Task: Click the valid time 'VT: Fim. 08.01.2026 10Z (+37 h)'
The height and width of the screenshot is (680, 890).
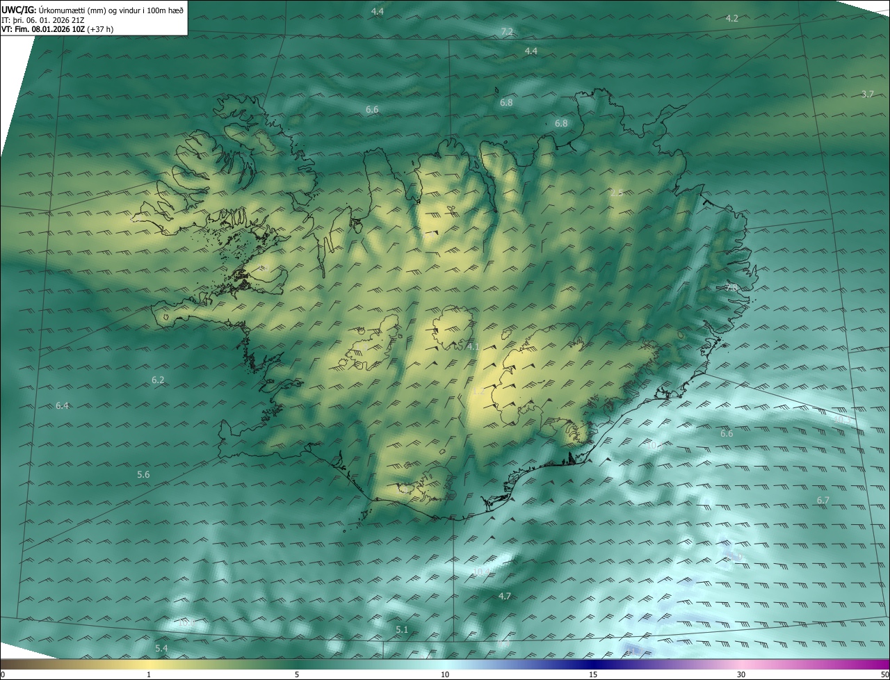Action: (58, 29)
